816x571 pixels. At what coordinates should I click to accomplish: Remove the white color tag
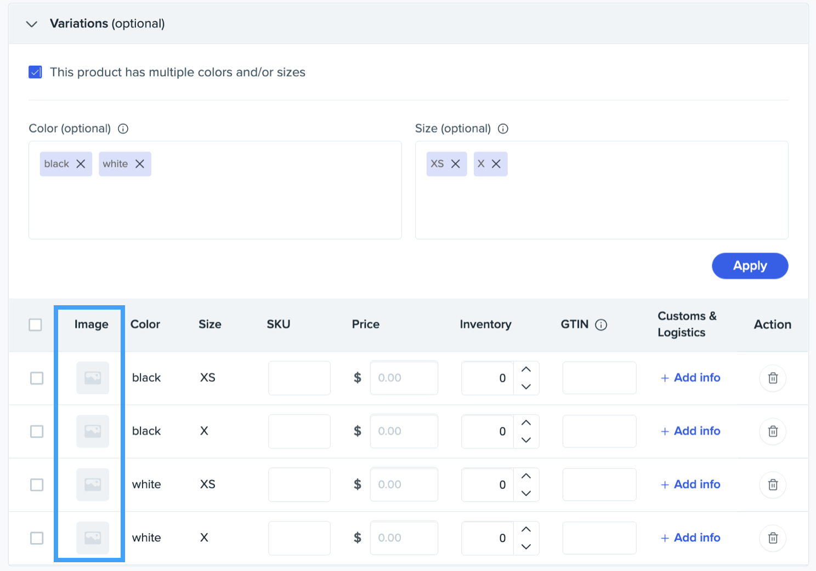(x=140, y=164)
